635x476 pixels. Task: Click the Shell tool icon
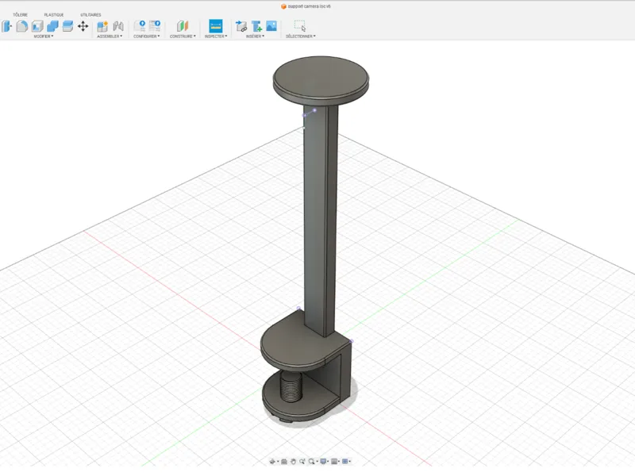tap(37, 26)
